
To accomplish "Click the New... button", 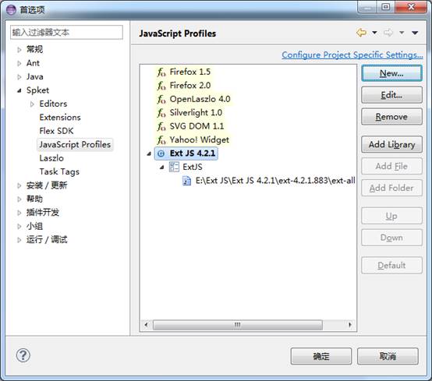I will click(391, 73).
